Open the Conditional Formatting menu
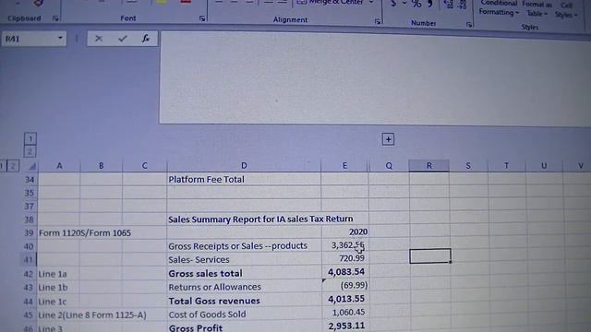 pyautogui.click(x=499, y=7)
